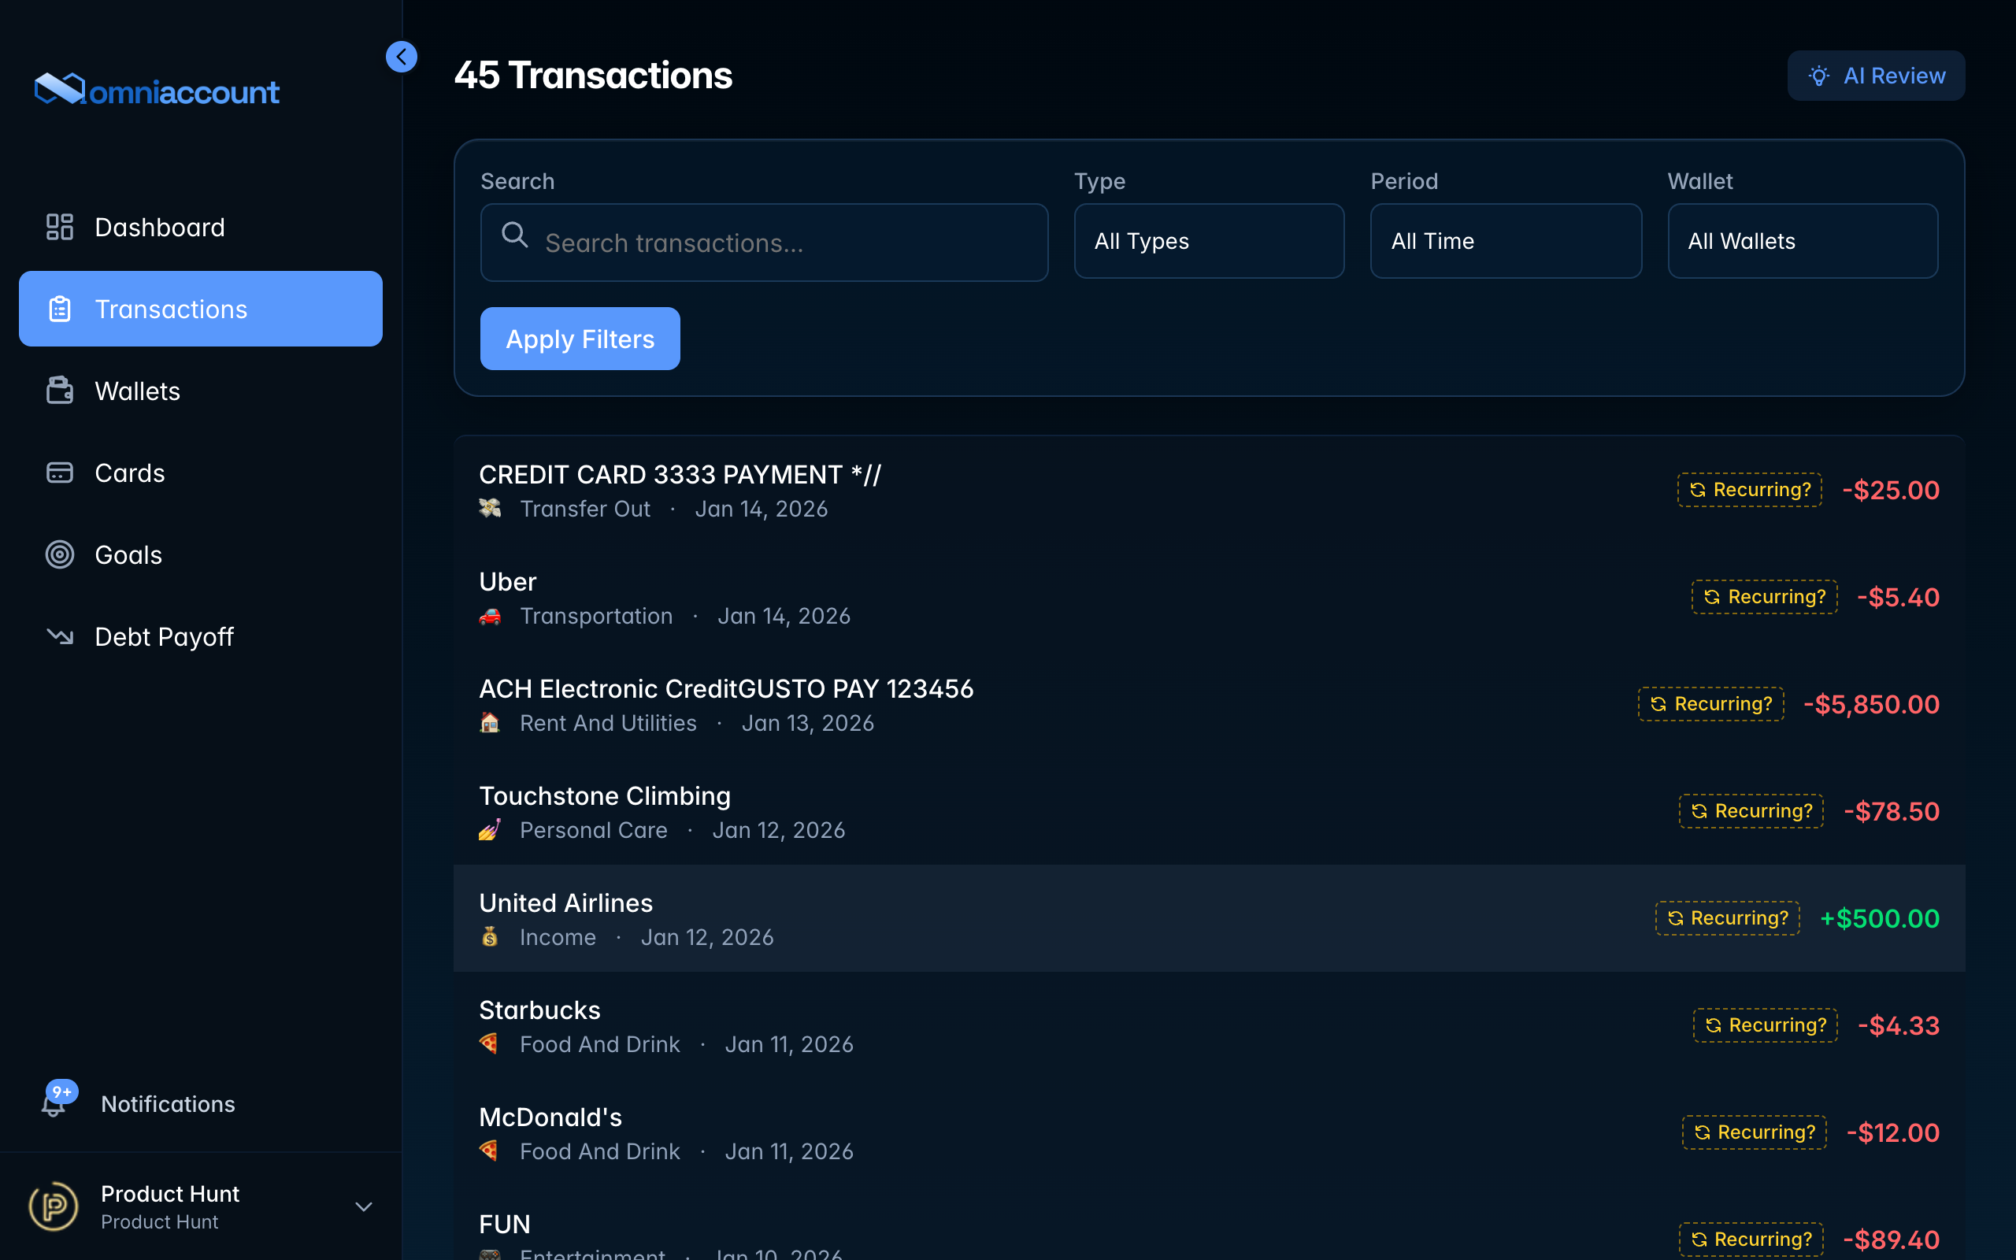Expand the Product Hunt account chevron
2016x1260 pixels.
point(363,1206)
